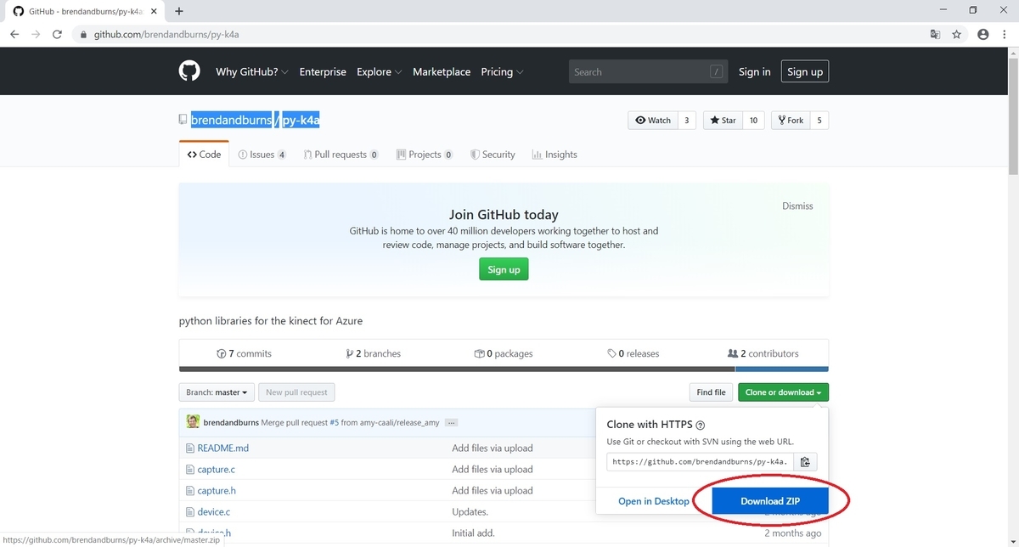Click Sign in link
The height and width of the screenshot is (547, 1019).
point(754,72)
